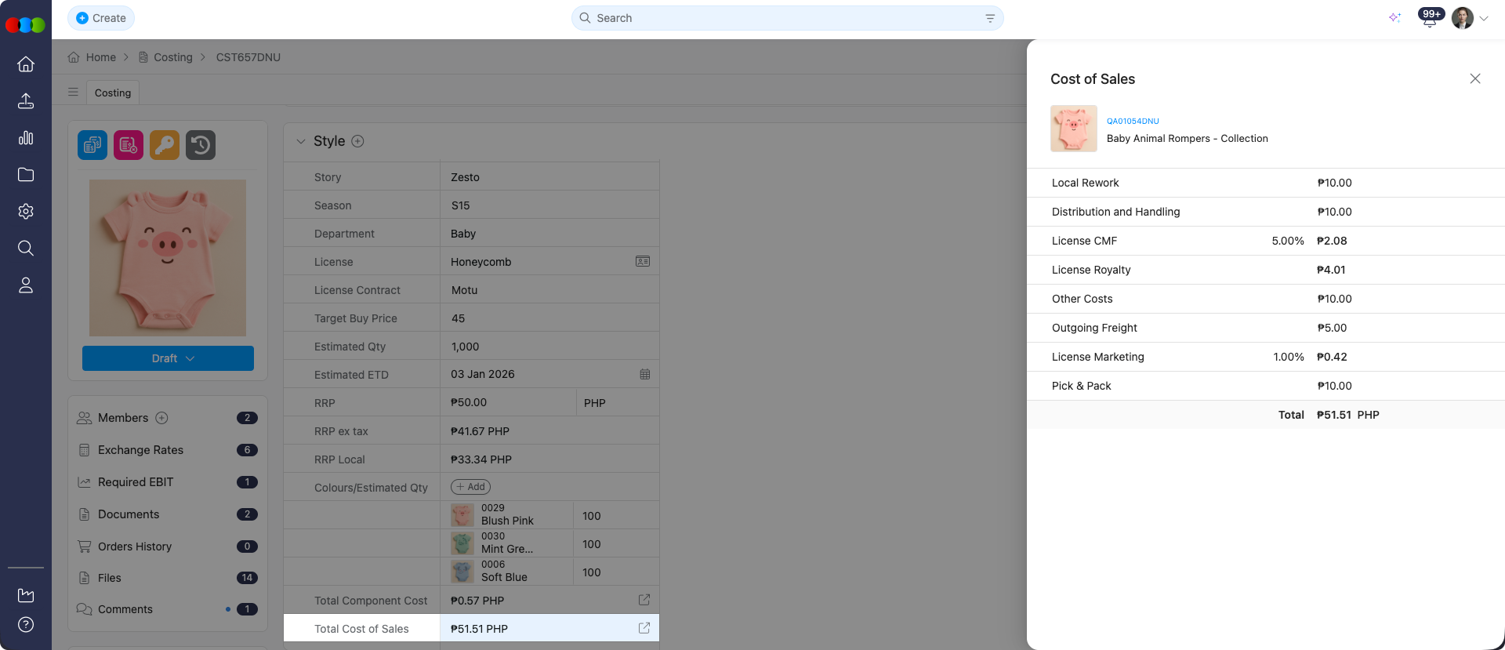
Task: Open the history clock icon
Action: click(201, 145)
